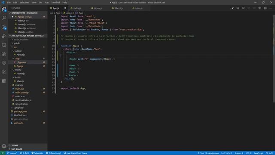
Task: Open the View menu
Action: click(x=34, y=3)
